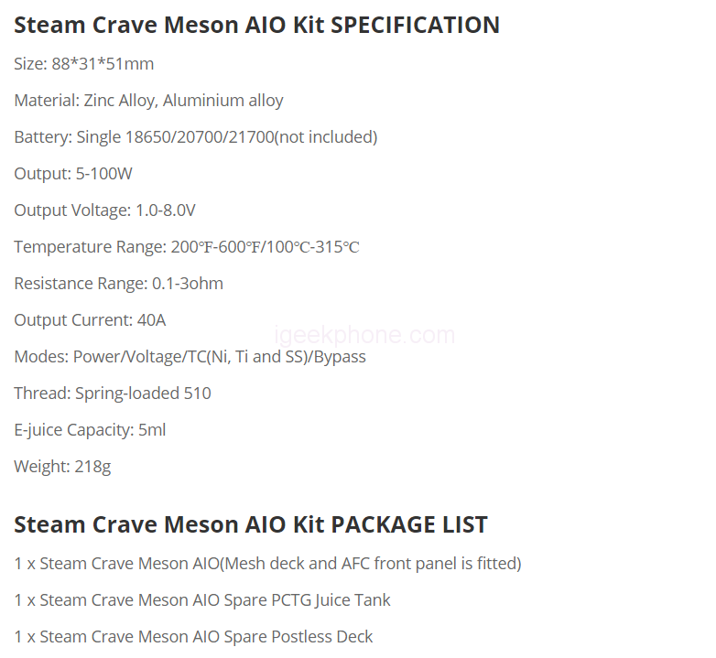Click the Thread Spring-loaded 510 line
The width and height of the screenshot is (716, 658).
(x=112, y=394)
